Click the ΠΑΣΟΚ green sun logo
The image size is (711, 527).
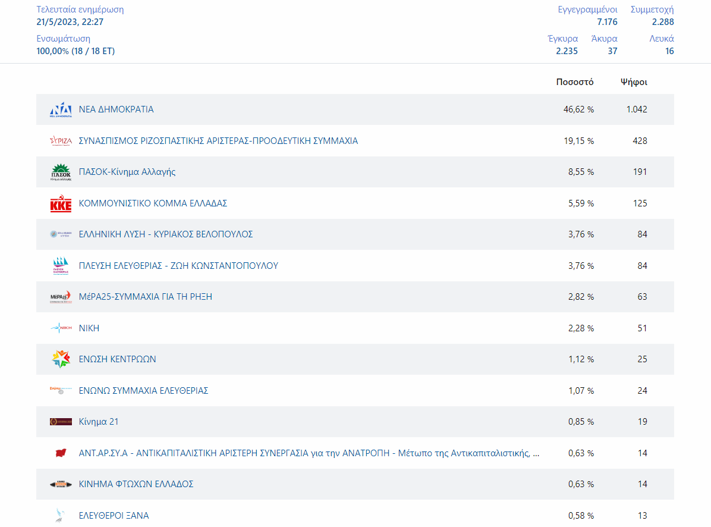61,172
